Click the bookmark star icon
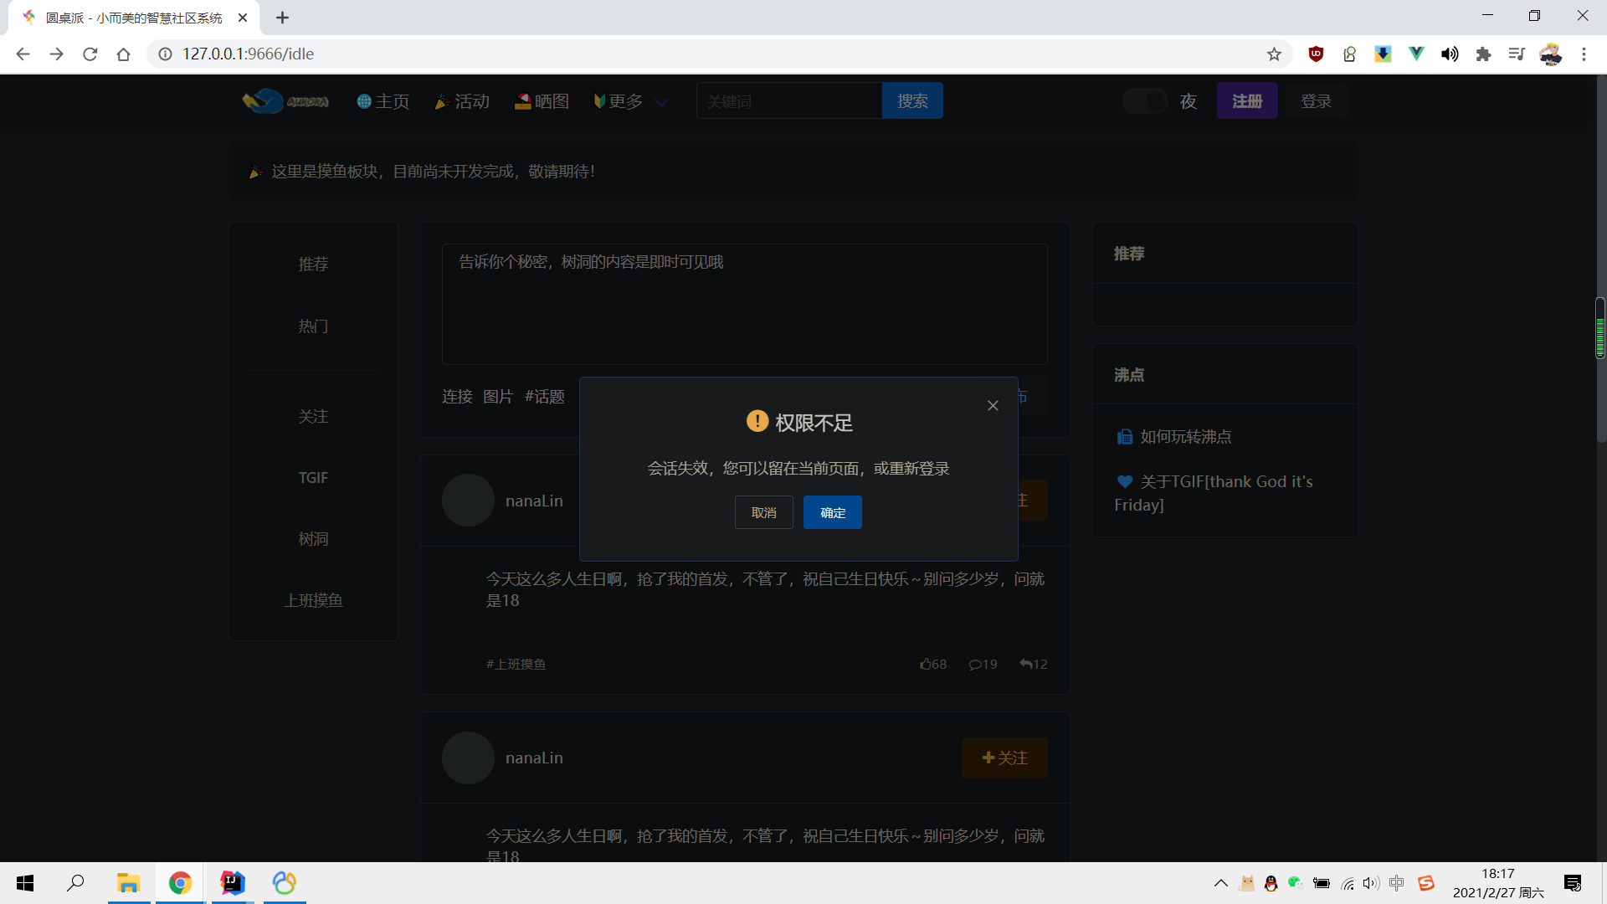 1274,54
